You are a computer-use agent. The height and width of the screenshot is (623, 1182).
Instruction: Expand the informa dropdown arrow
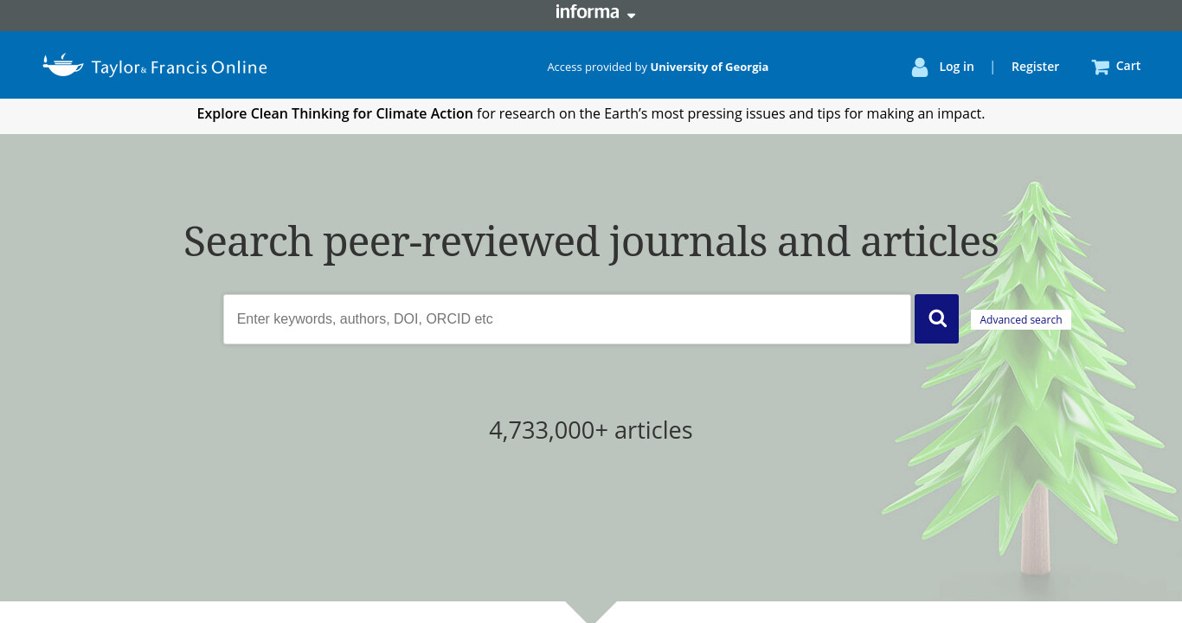point(631,16)
